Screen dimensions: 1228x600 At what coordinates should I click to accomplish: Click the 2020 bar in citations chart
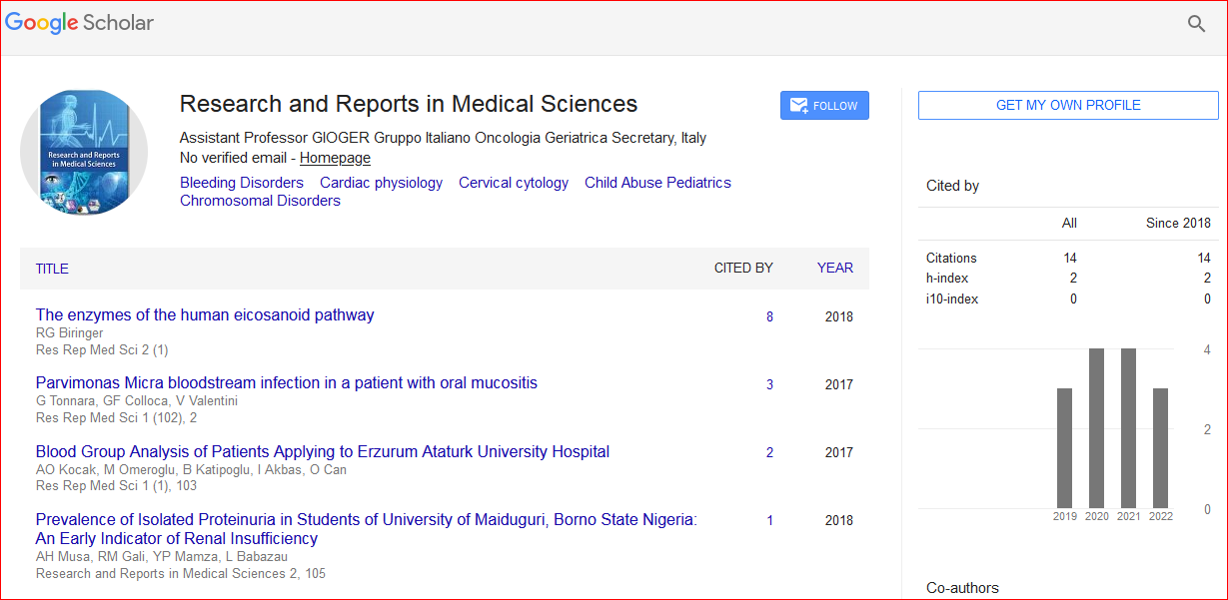click(x=1096, y=429)
